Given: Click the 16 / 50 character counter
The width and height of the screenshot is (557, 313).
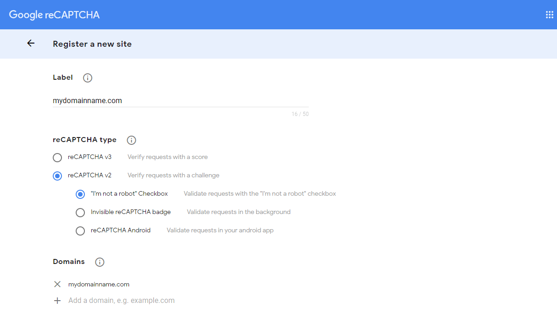Looking at the screenshot, I should coord(300,114).
